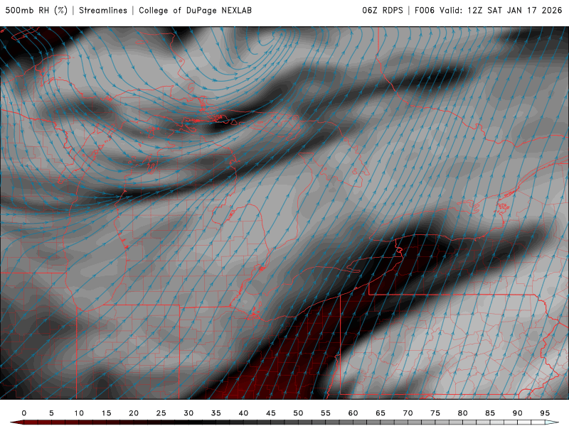Select the "70" color scale label
Viewport: 569px width, 426px height.
point(408,413)
